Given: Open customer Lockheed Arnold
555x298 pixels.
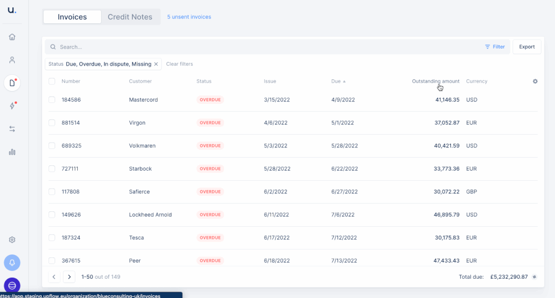Looking at the screenshot, I should click(x=150, y=214).
